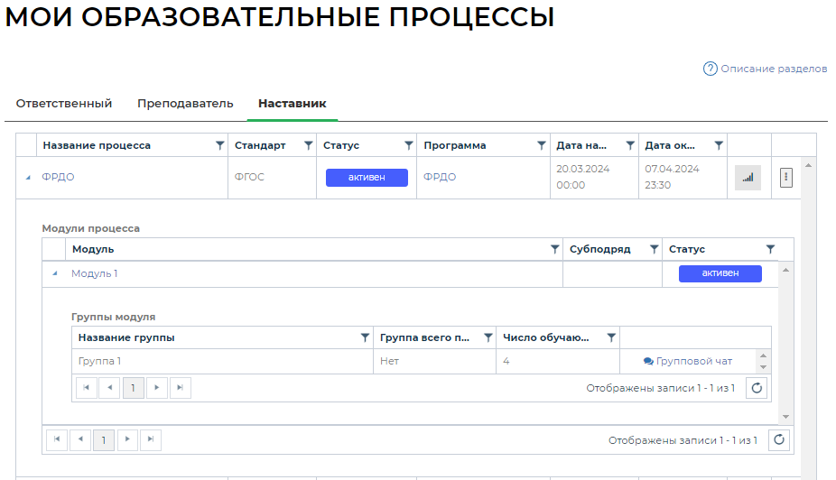Open filter on Название группы column

(365, 337)
